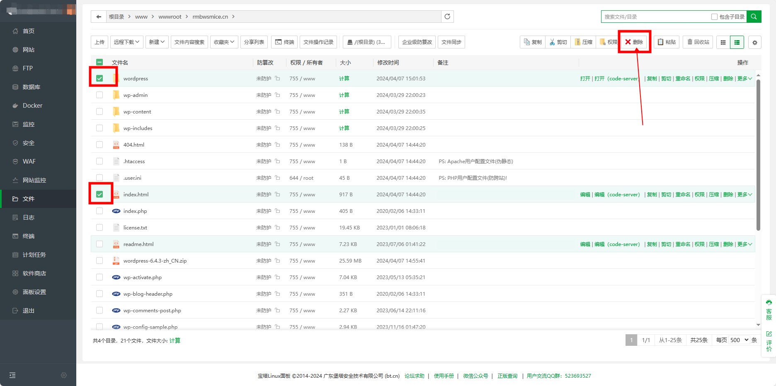Click page number 1 in pagination
Viewport: 776px width, 386px height.
631,340
